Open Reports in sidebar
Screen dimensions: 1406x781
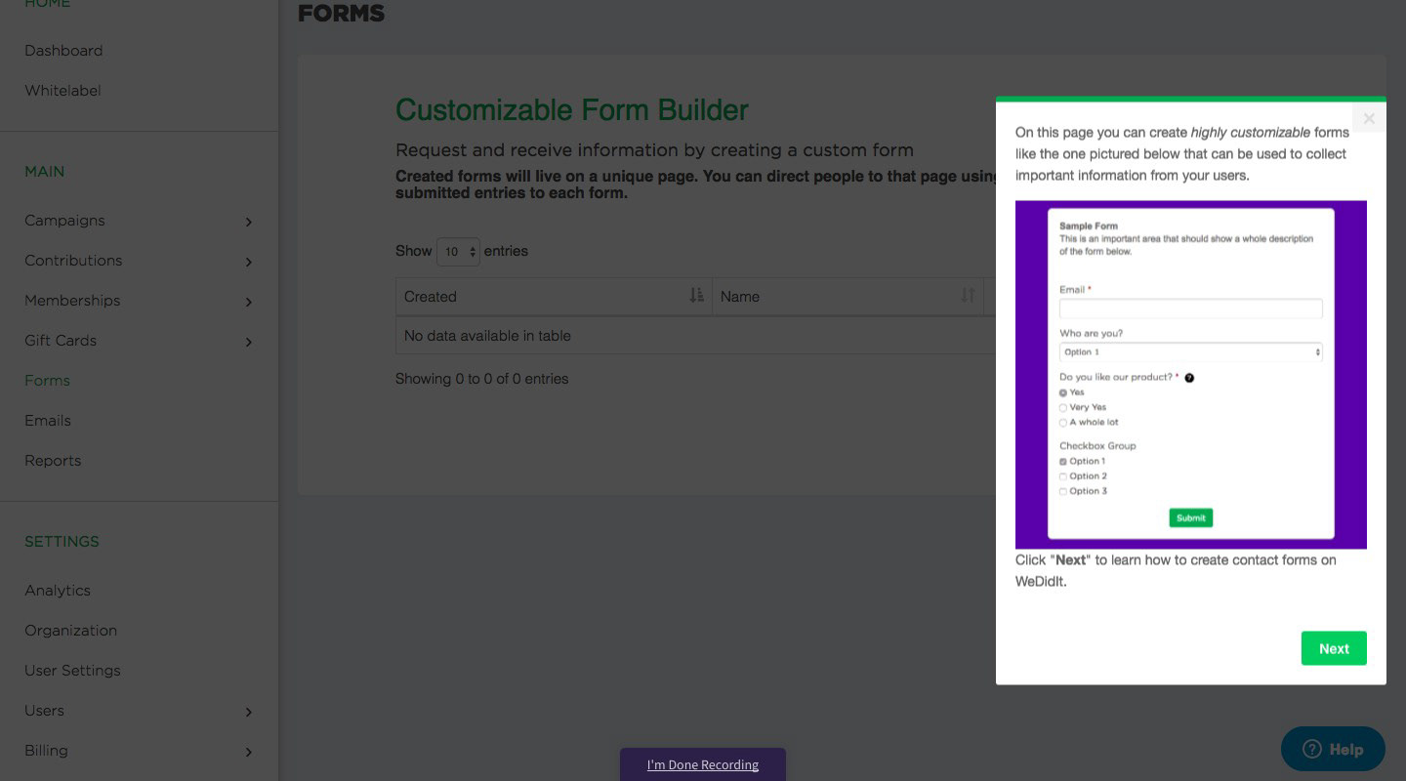pyautogui.click(x=53, y=461)
